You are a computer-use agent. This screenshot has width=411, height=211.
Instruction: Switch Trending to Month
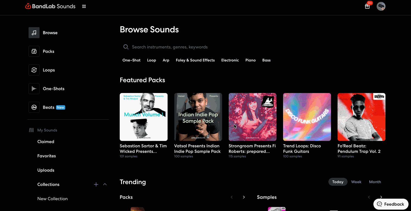pyautogui.click(x=375, y=182)
